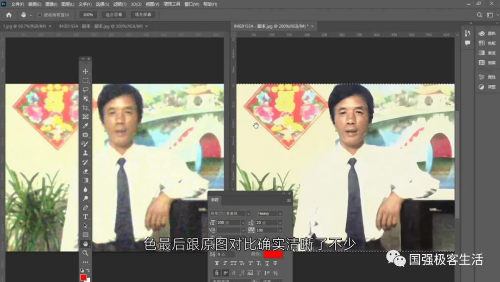500x282 pixels.
Task: Toggle the 滚动所有窗口 checkbox
Action: [39, 15]
